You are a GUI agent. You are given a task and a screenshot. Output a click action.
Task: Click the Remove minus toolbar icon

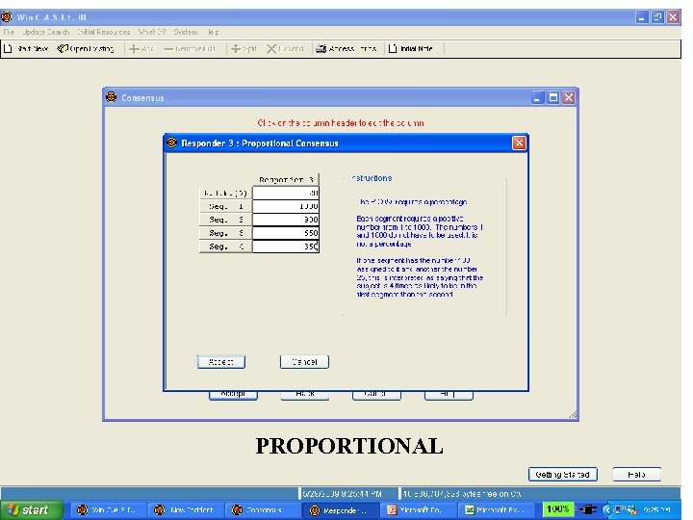(x=168, y=49)
